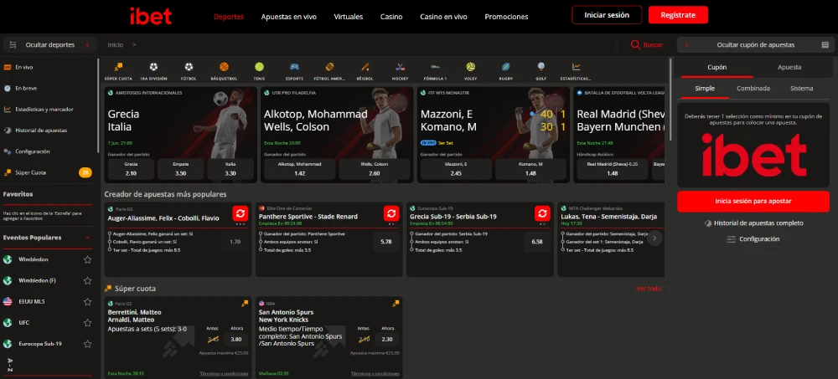Pick Wells, Colson odds 2.60
838x379 pixels.
[374, 169]
